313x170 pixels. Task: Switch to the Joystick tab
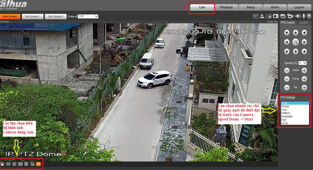(x=303, y=22)
